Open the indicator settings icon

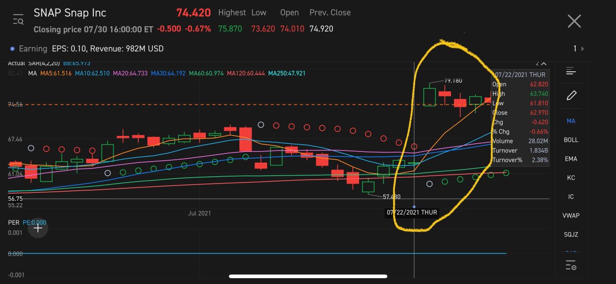pos(571,265)
